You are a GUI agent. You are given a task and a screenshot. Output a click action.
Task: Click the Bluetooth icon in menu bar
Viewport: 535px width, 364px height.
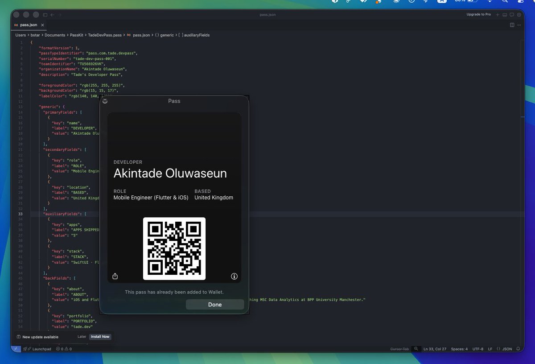pyautogui.click(x=425, y=1)
